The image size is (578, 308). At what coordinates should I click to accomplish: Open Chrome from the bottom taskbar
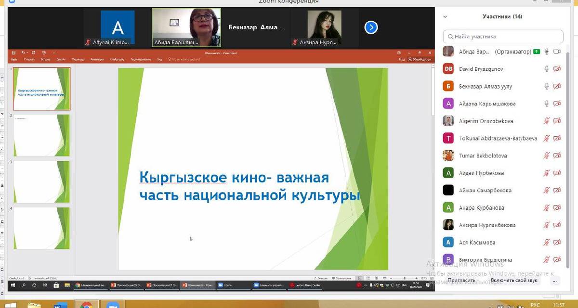(86, 305)
